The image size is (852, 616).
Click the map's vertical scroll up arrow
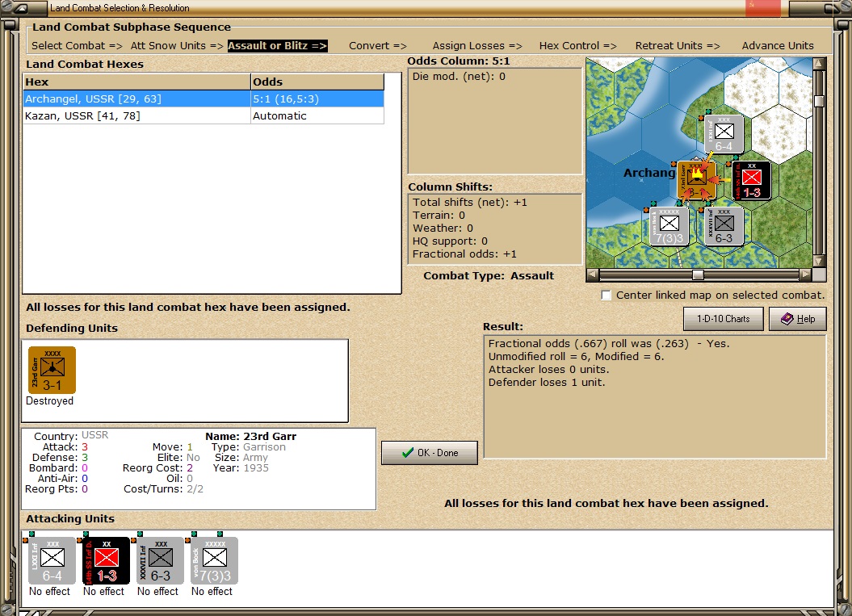click(x=820, y=64)
